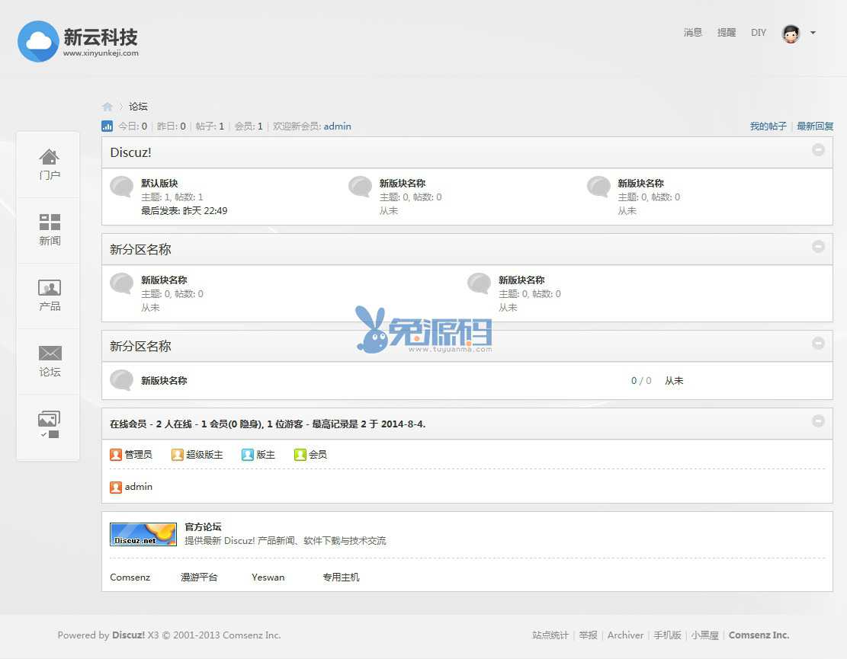Click the forum statistics bar chart icon
The image size is (847, 659).
[x=107, y=126]
